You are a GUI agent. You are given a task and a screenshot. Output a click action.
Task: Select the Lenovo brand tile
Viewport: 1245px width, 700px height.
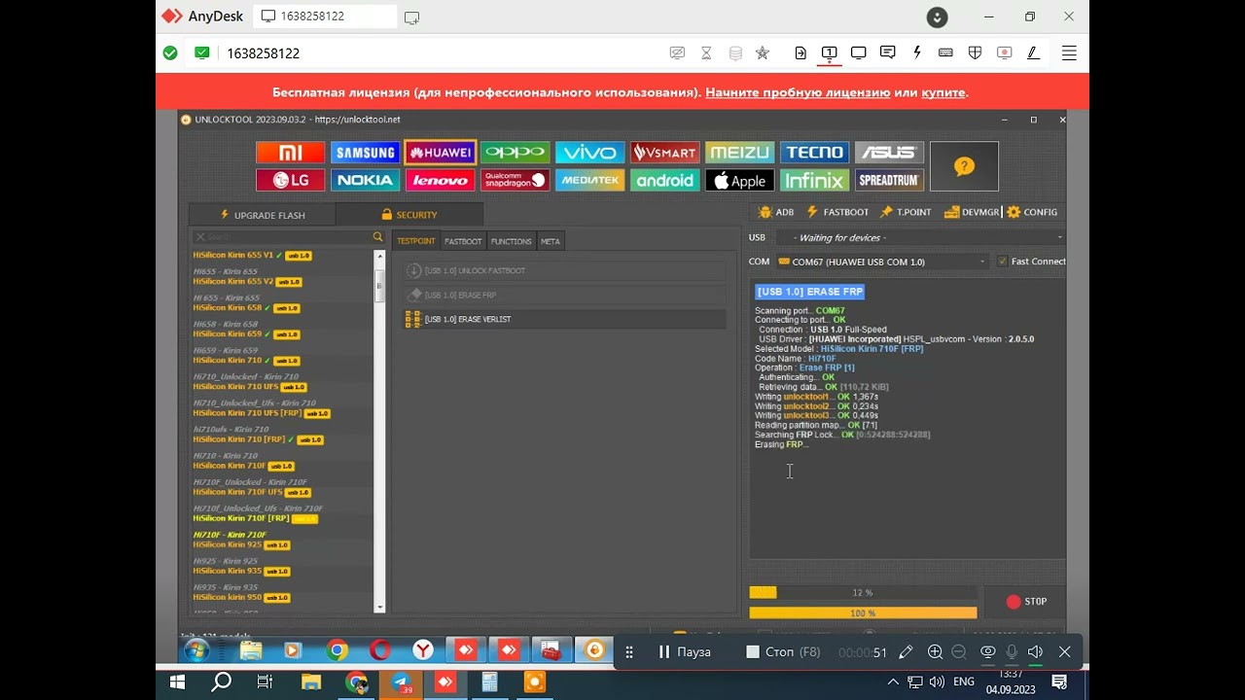[x=440, y=180]
